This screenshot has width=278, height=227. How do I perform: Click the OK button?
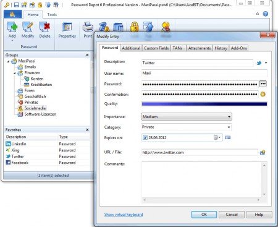(204, 215)
